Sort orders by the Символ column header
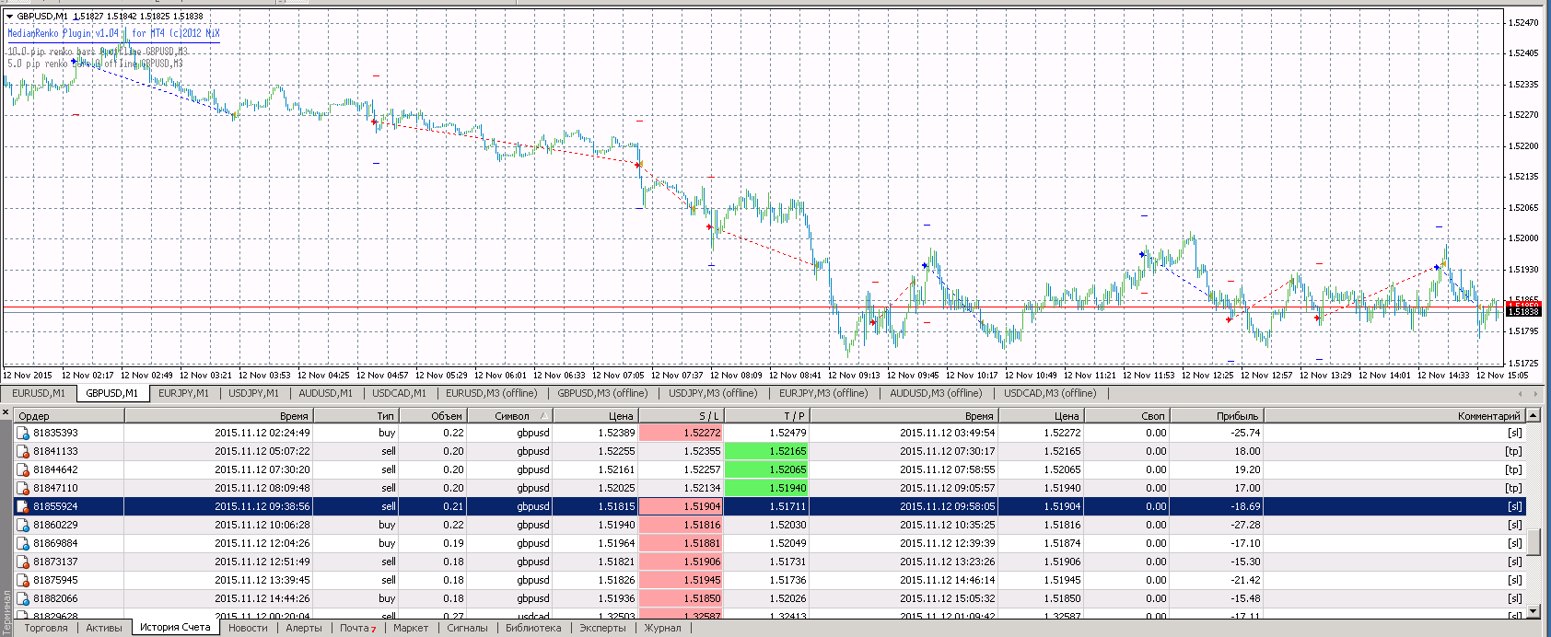This screenshot has width=1551, height=637. 511,416
